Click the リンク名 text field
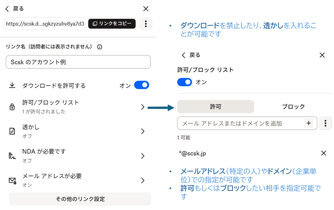The image size is (334, 210). tap(78, 62)
